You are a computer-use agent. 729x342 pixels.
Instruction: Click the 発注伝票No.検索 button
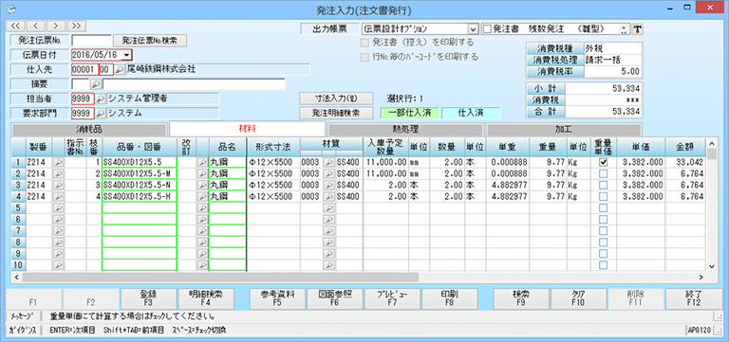tap(150, 41)
